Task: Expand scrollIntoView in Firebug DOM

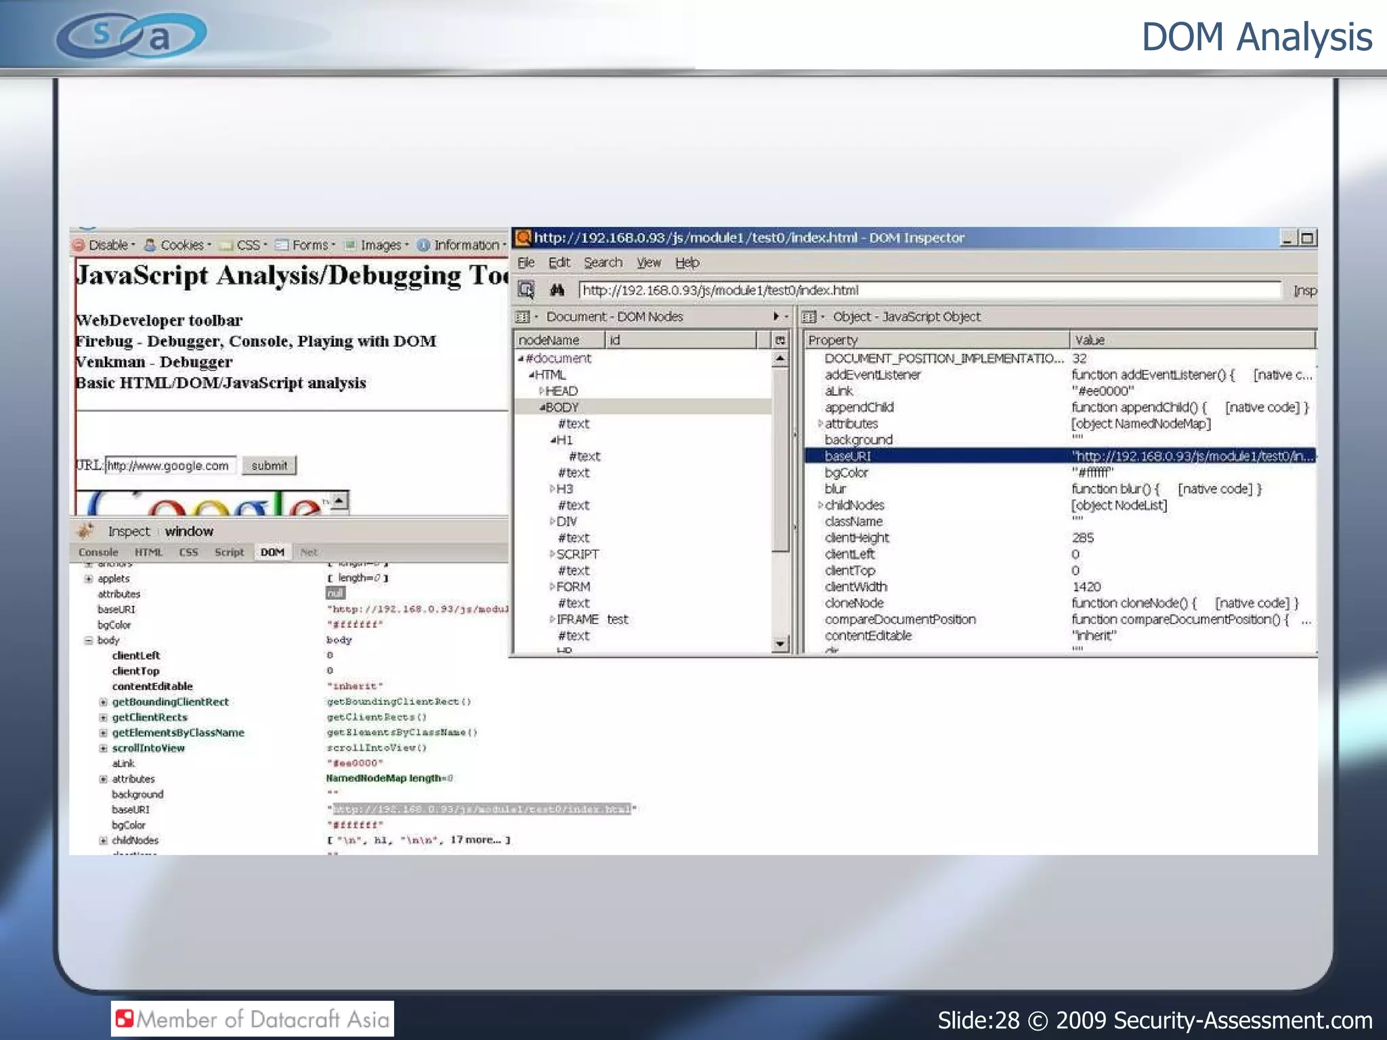Action: (x=103, y=748)
